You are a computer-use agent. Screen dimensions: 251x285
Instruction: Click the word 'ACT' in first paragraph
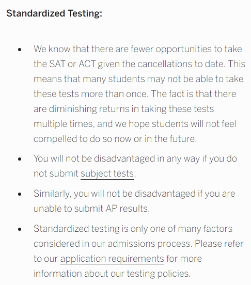pyautogui.click(x=87, y=64)
